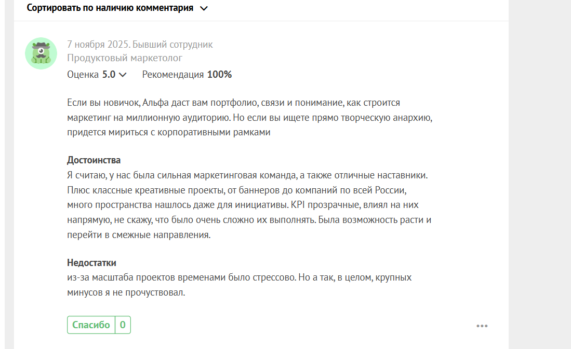Click the reviewer's green monster avatar
Screen dimensions: 571x349
41,53
